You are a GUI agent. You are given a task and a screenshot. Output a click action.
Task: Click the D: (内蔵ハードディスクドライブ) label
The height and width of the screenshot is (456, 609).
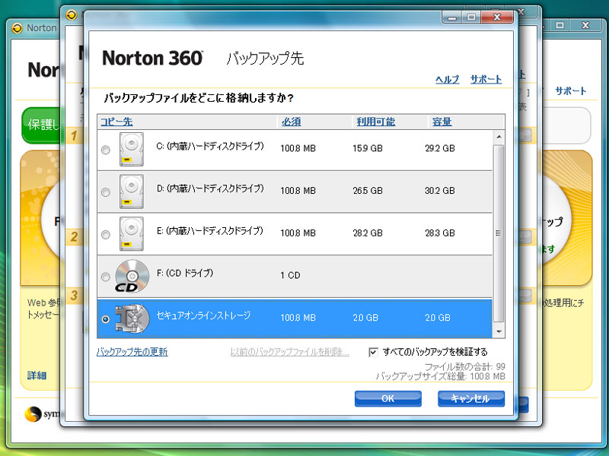pyautogui.click(x=210, y=188)
